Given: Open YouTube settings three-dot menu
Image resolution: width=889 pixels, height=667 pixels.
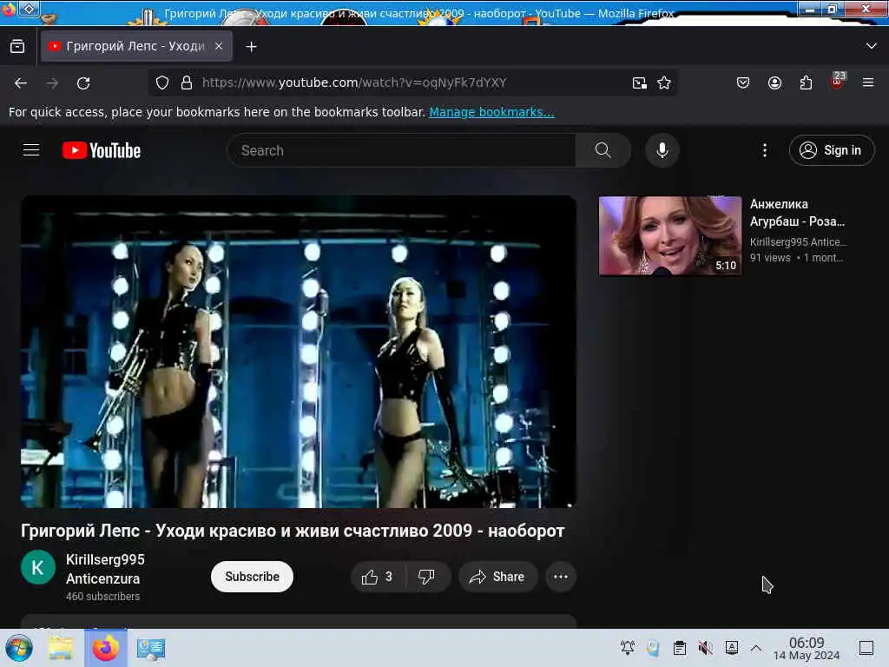Looking at the screenshot, I should (x=765, y=150).
